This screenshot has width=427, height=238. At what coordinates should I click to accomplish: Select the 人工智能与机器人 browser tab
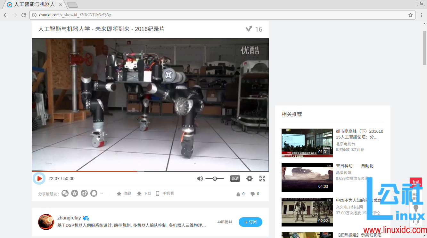35,5
